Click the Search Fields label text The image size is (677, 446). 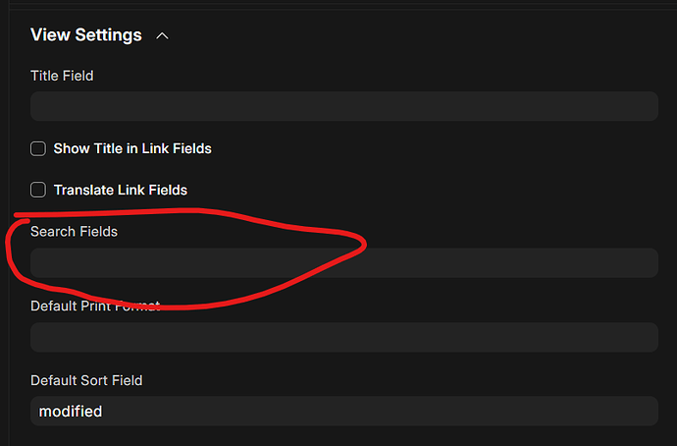74,232
